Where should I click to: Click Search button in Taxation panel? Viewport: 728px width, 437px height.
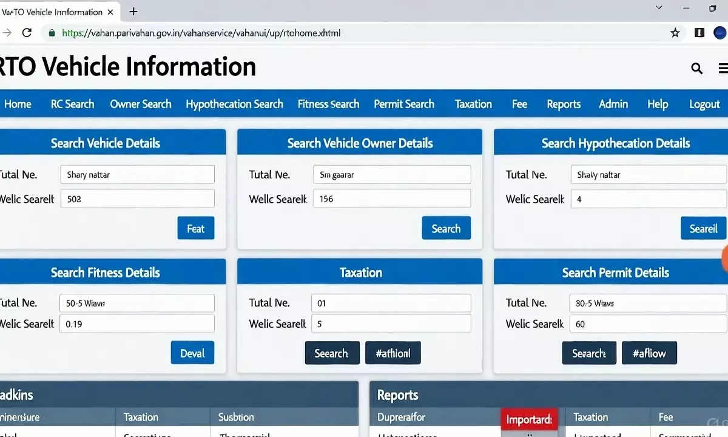[331, 353]
